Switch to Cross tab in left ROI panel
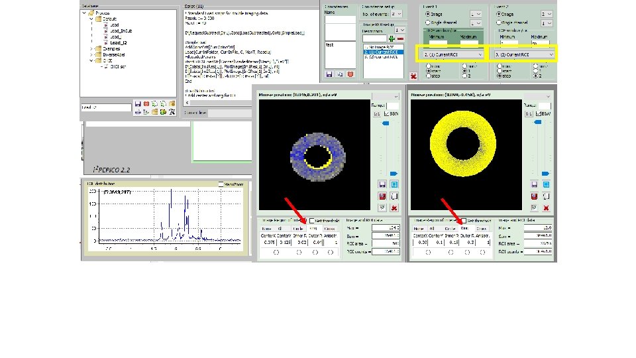Image resolution: width=636 pixels, height=358 pixels. (x=329, y=229)
